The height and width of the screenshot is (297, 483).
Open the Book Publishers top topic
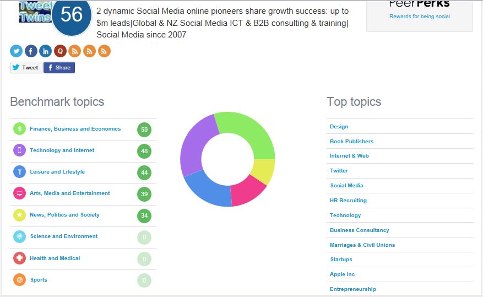point(351,142)
